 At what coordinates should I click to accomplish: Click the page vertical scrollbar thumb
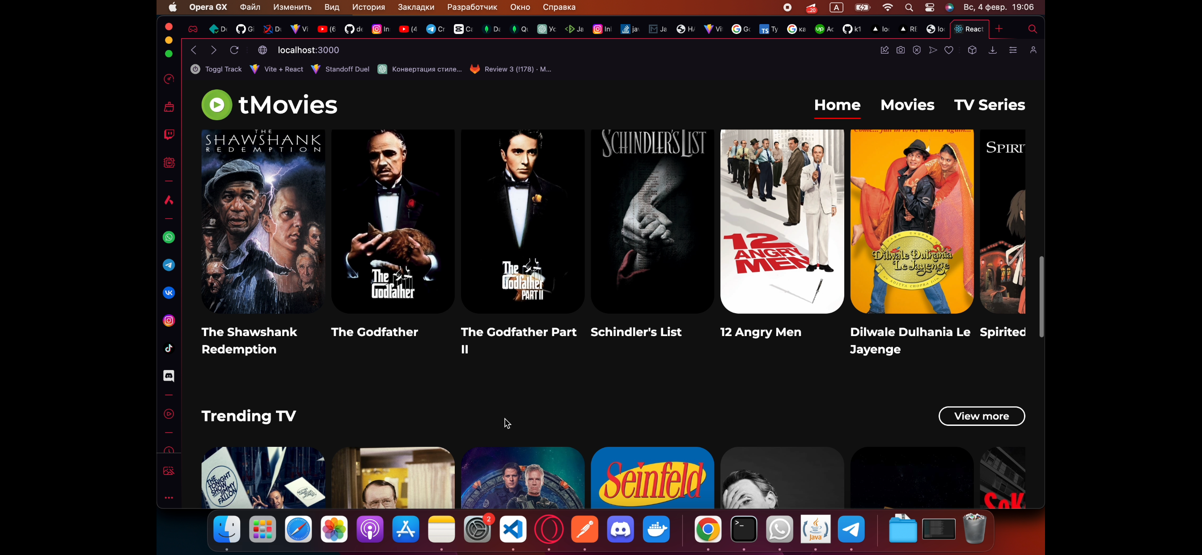(x=1041, y=297)
